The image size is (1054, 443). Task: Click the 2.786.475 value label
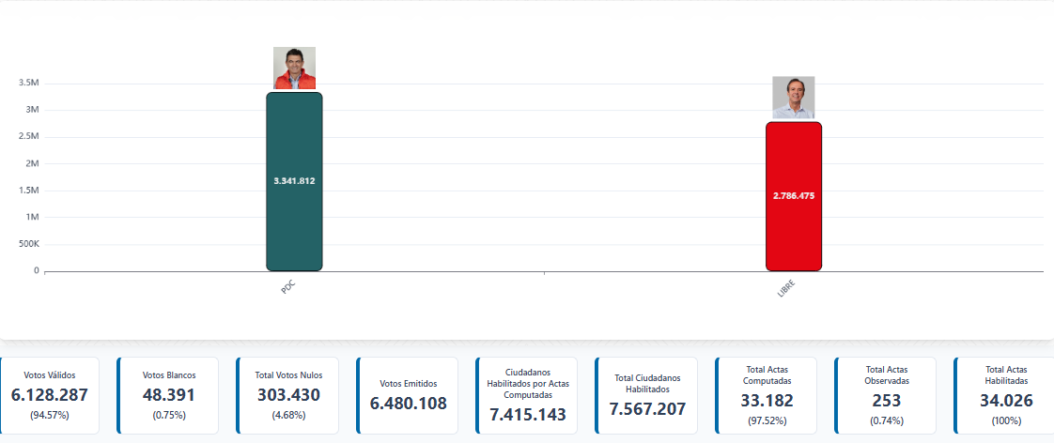pyautogui.click(x=794, y=195)
